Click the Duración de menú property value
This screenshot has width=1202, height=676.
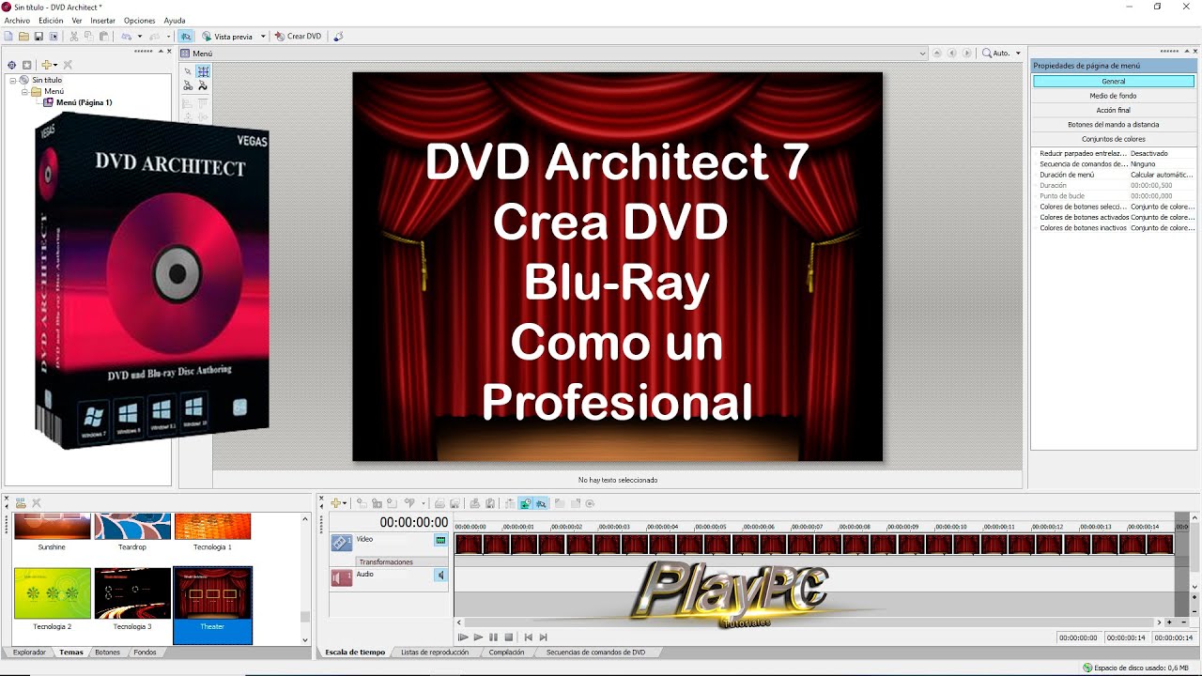(1163, 175)
